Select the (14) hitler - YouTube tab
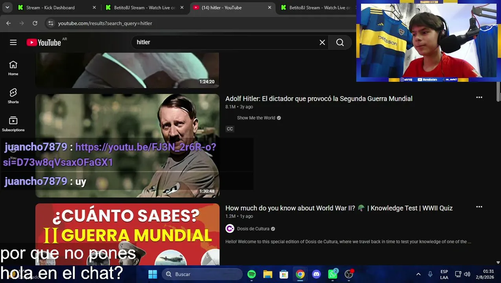The image size is (501, 283). [x=232, y=7]
